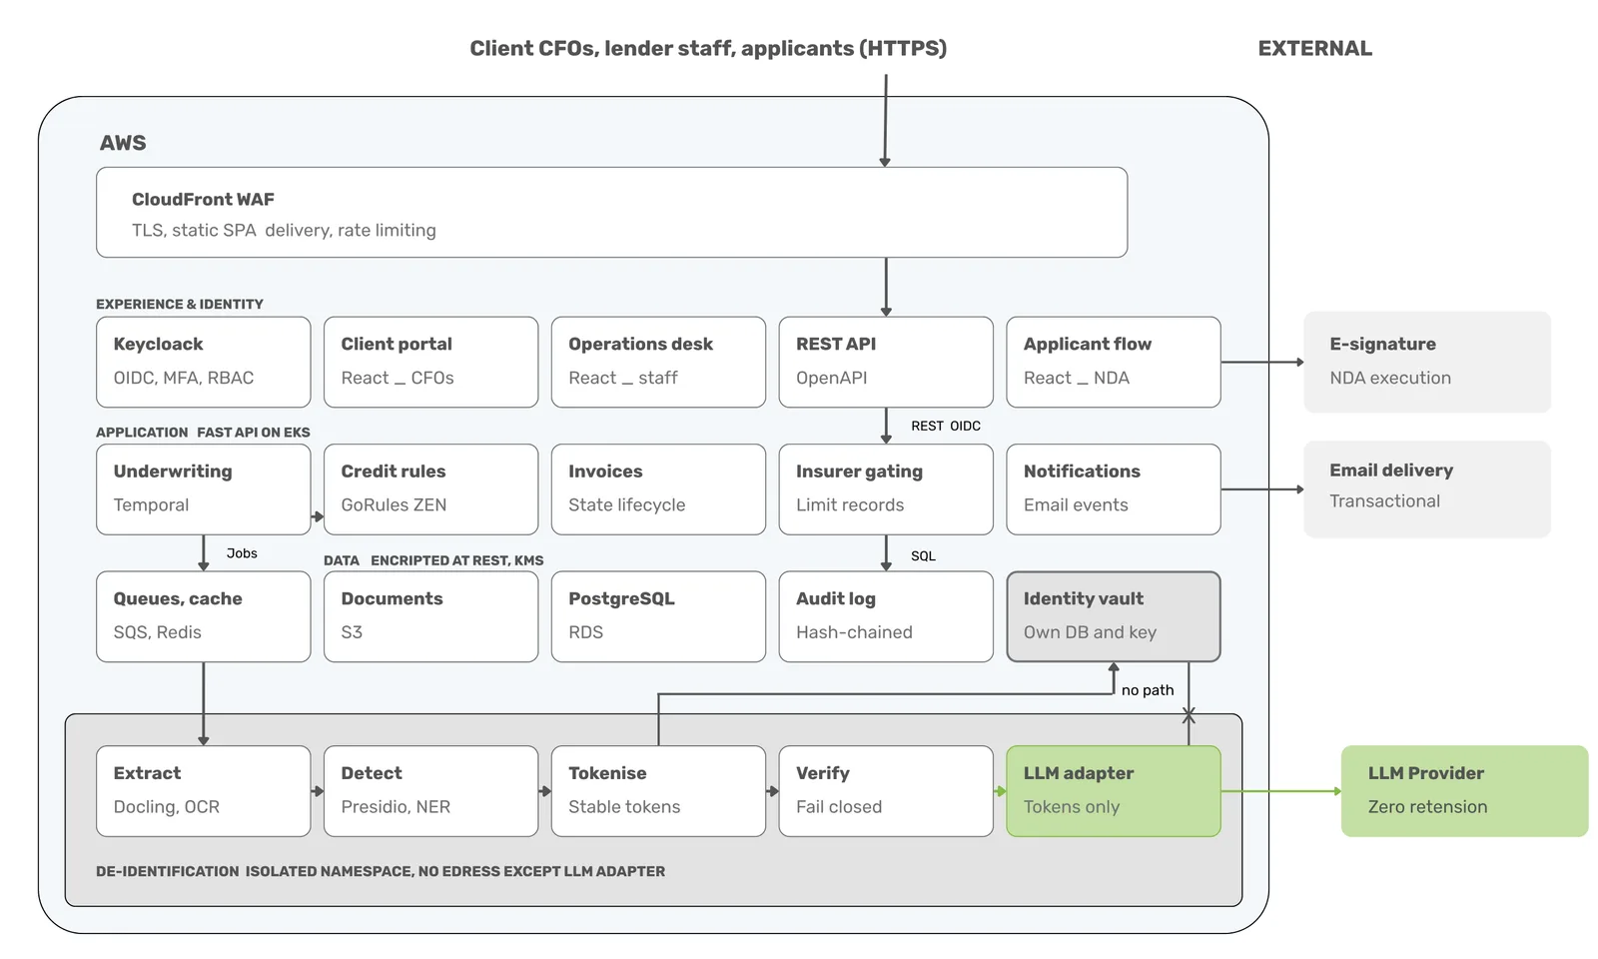Click the 'APPLICATION FAST API ON EKS' label
1598x959 pixels.
click(203, 433)
